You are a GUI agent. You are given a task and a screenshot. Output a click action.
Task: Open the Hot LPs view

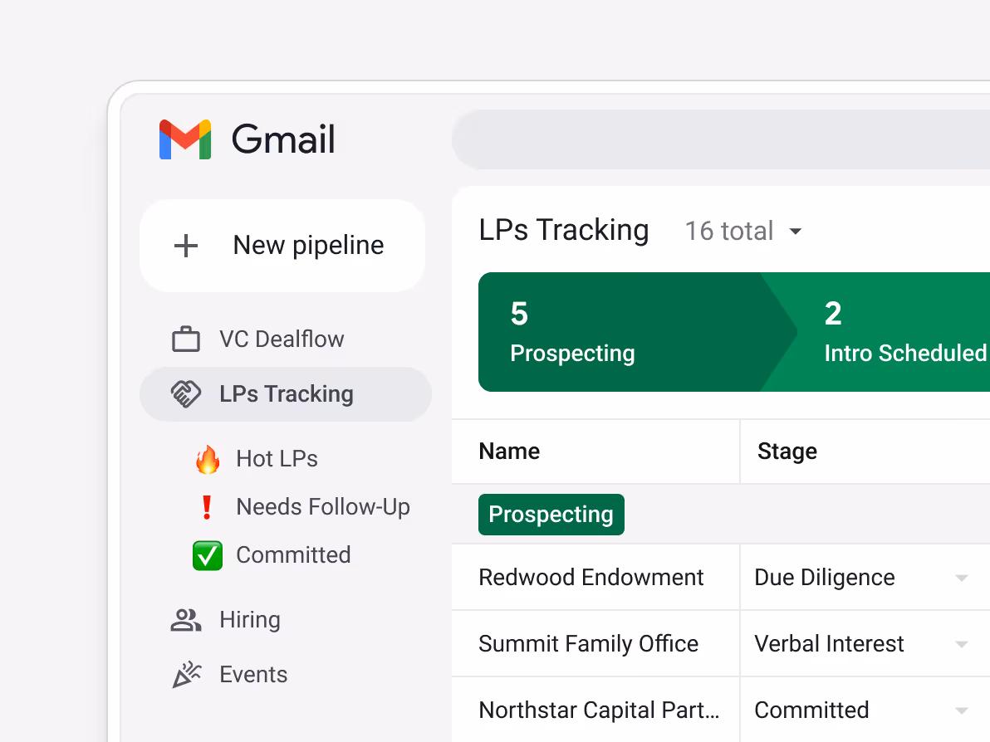click(x=277, y=459)
